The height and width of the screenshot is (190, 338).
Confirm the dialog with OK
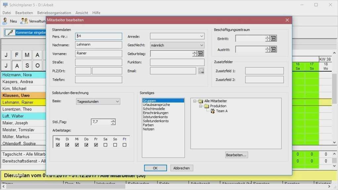(155, 168)
